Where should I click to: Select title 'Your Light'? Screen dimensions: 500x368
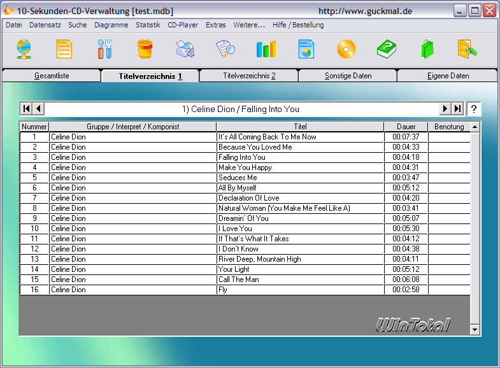pyautogui.click(x=300, y=269)
